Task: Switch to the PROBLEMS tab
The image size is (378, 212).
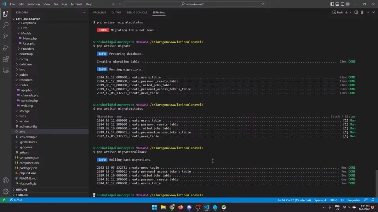Action: (100, 12)
